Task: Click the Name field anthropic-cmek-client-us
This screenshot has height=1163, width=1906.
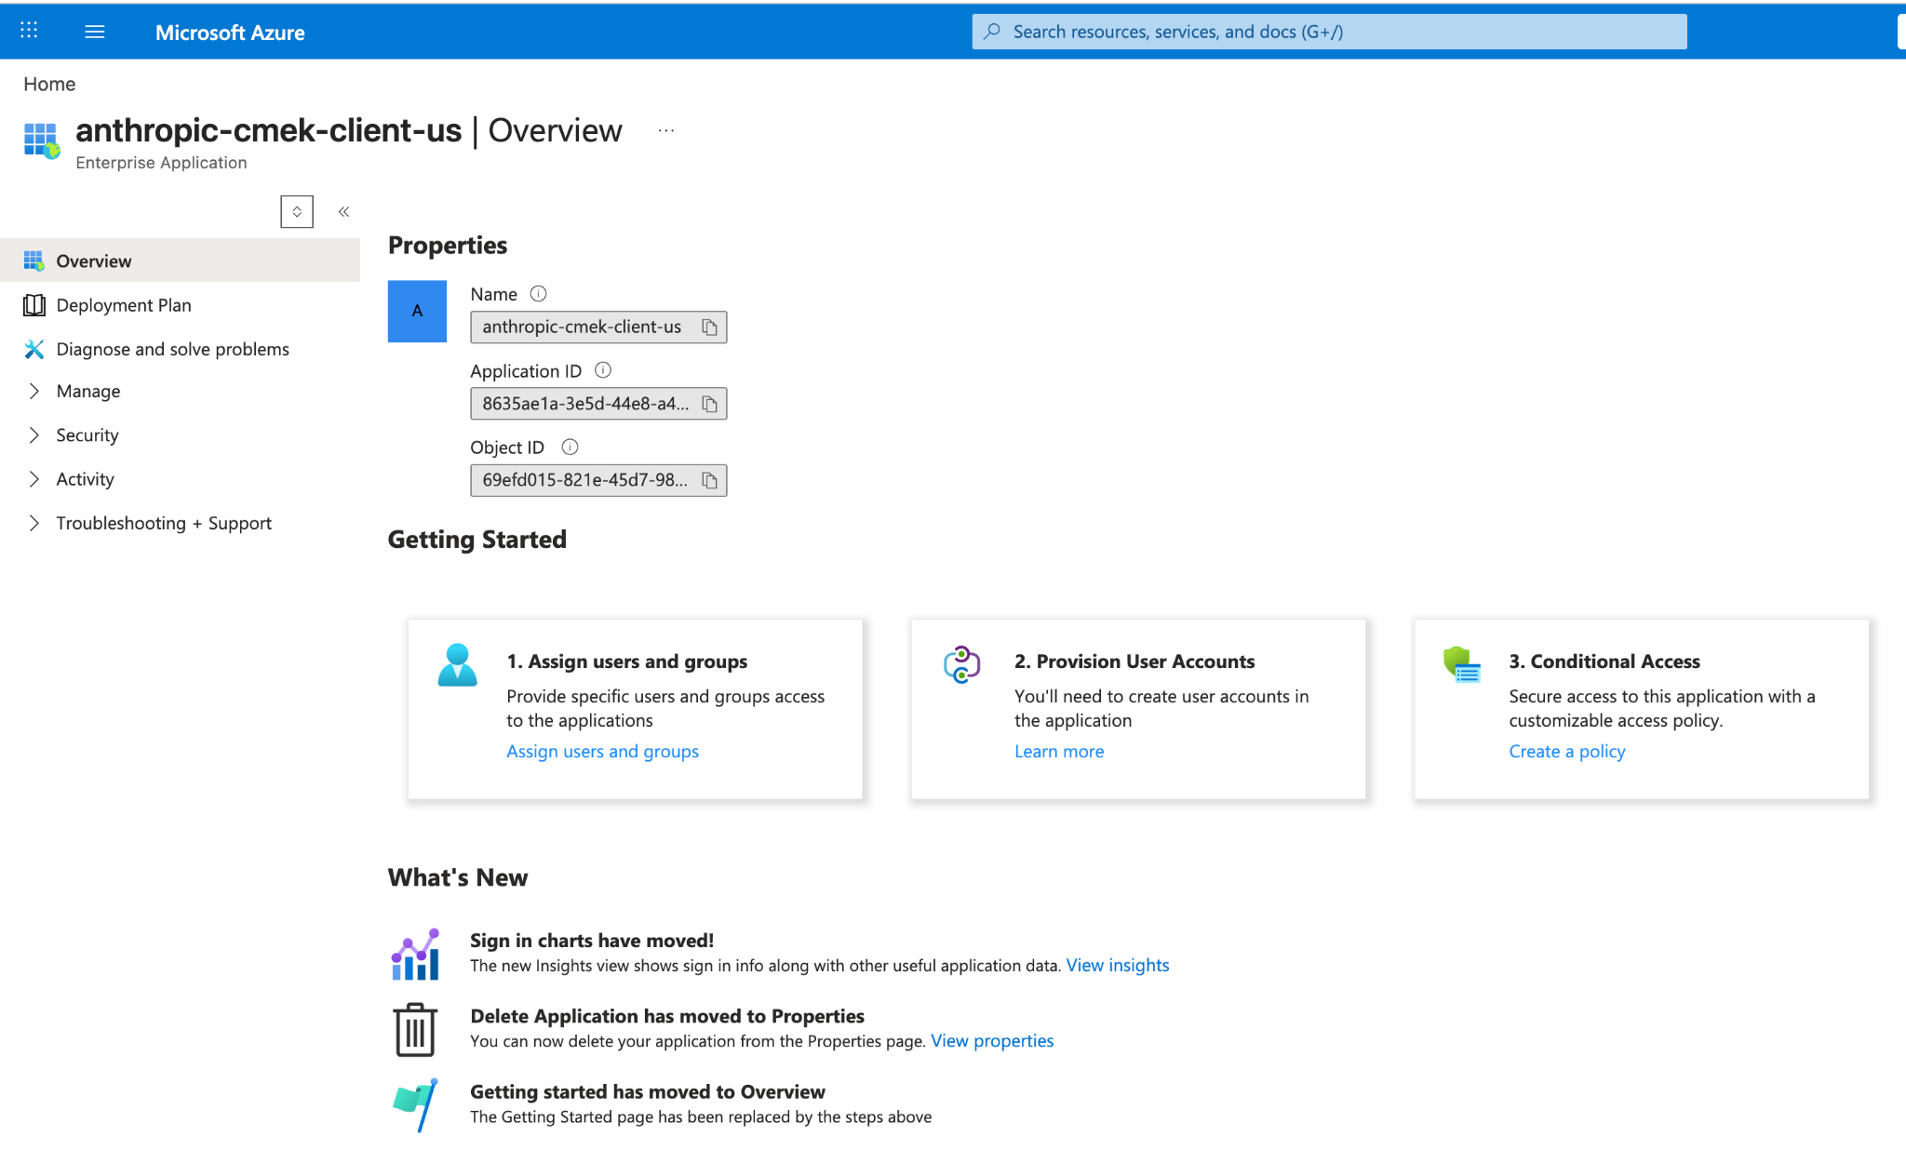Action: (598, 328)
